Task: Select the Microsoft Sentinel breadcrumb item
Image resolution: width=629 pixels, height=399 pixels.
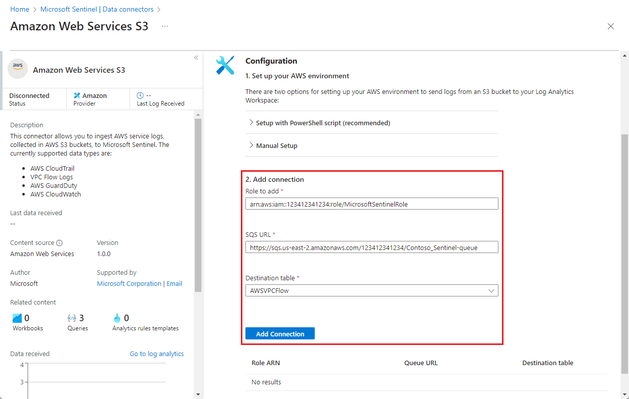Action: [68, 9]
